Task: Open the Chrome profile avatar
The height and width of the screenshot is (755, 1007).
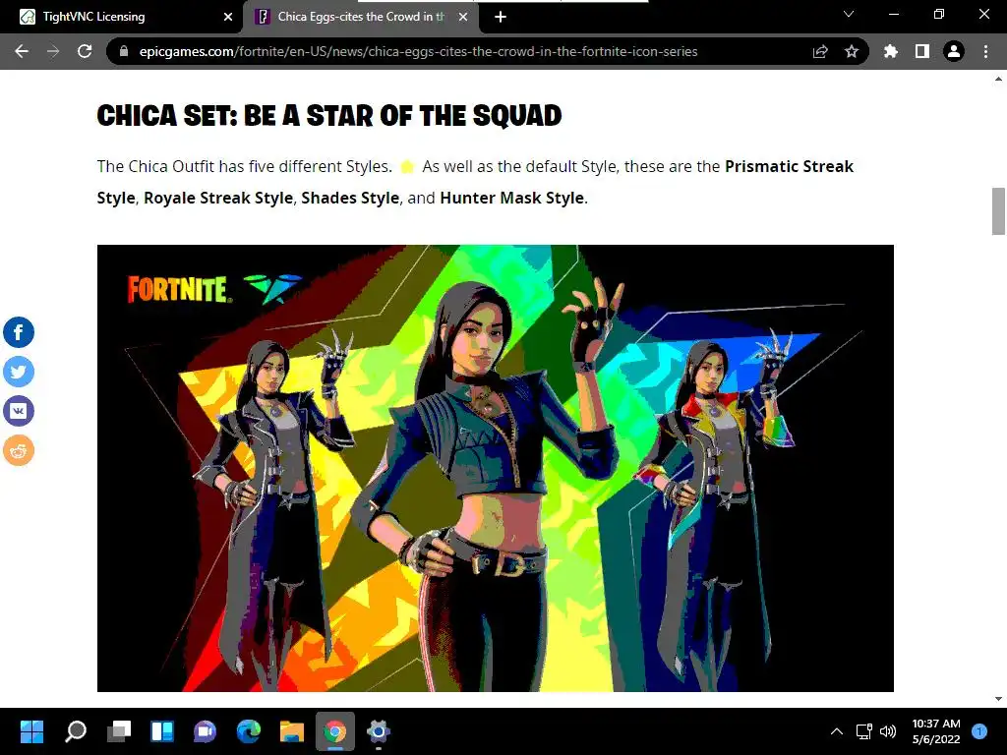Action: coord(954,51)
